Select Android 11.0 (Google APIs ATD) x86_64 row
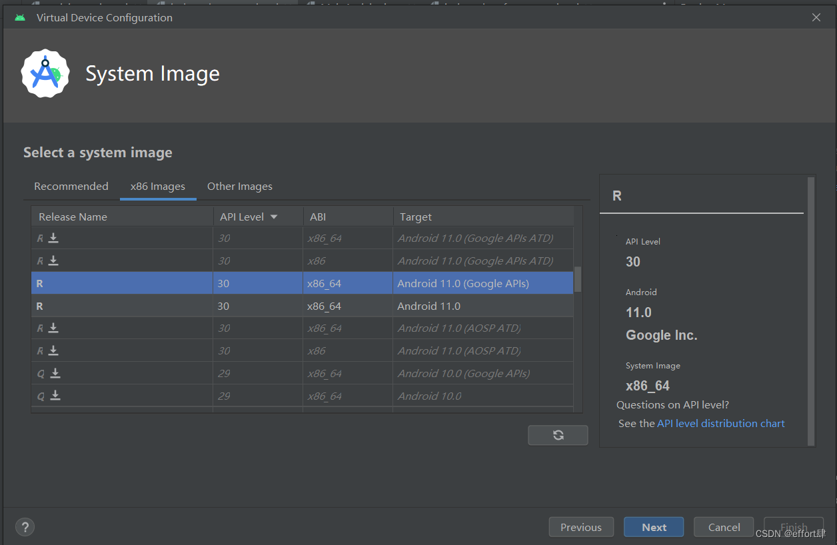 (303, 238)
